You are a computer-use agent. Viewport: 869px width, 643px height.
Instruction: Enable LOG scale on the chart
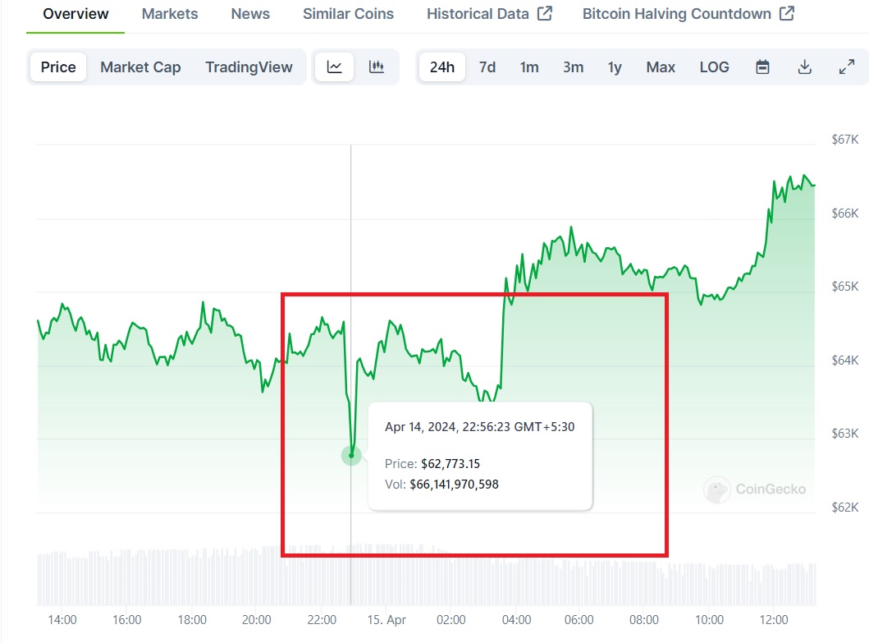pyautogui.click(x=713, y=67)
